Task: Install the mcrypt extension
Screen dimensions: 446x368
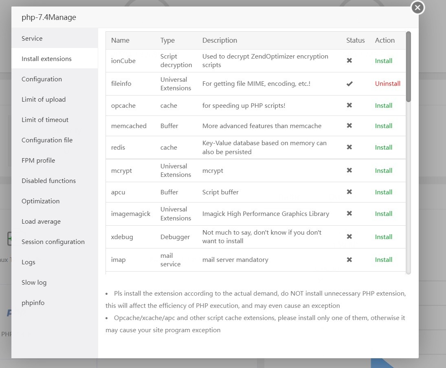Action: 384,171
